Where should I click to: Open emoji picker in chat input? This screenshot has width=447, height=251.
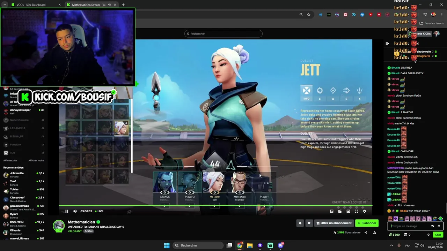tap(439, 226)
